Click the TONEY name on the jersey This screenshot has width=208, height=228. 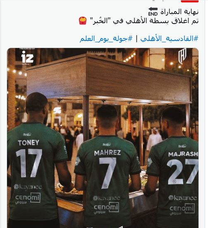point(29,143)
